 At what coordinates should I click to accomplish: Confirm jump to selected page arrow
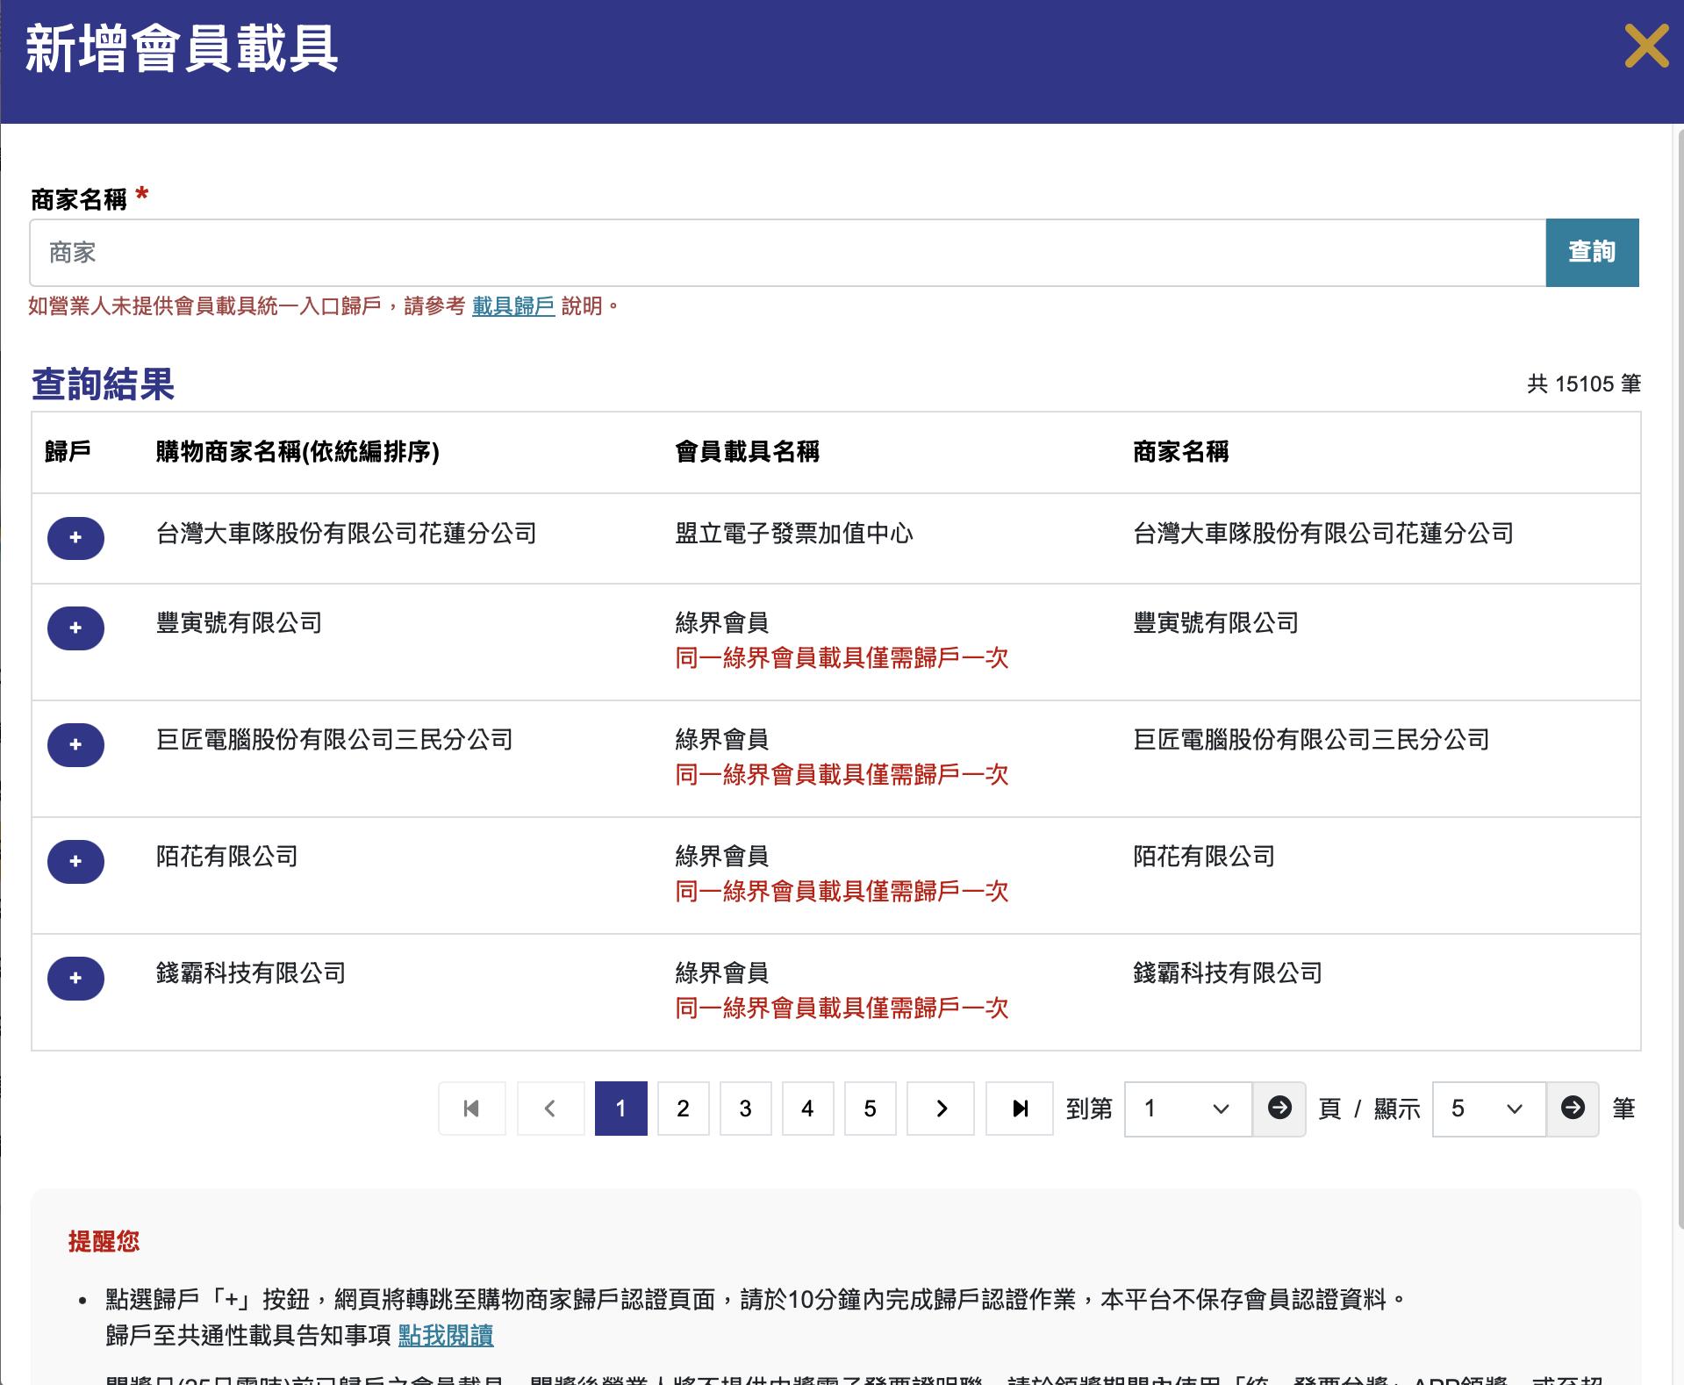[x=1279, y=1109]
